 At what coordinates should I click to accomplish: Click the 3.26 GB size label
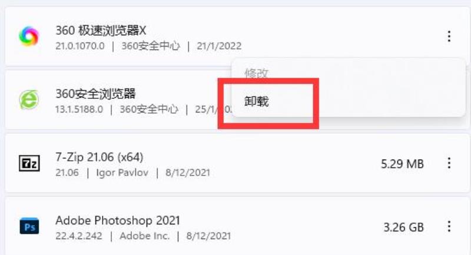pyautogui.click(x=403, y=227)
